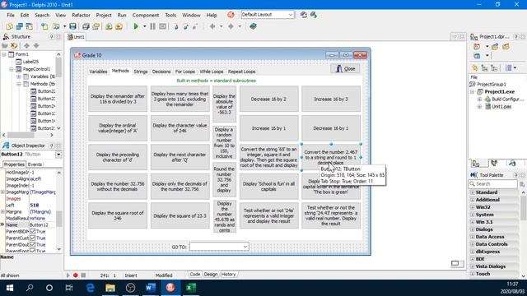527x296 pixels.
Task: Click the Program Reset stop icon
Action: point(162,26)
